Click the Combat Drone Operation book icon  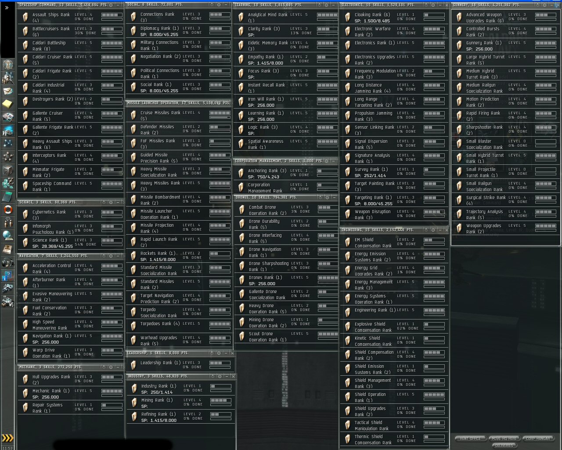(242, 210)
